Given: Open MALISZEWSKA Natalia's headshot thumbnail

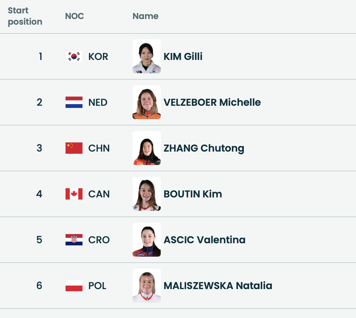Looking at the screenshot, I should tap(147, 286).
